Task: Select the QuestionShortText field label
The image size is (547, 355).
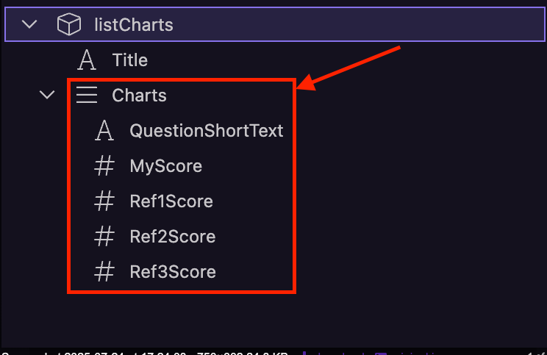Action: (x=206, y=131)
